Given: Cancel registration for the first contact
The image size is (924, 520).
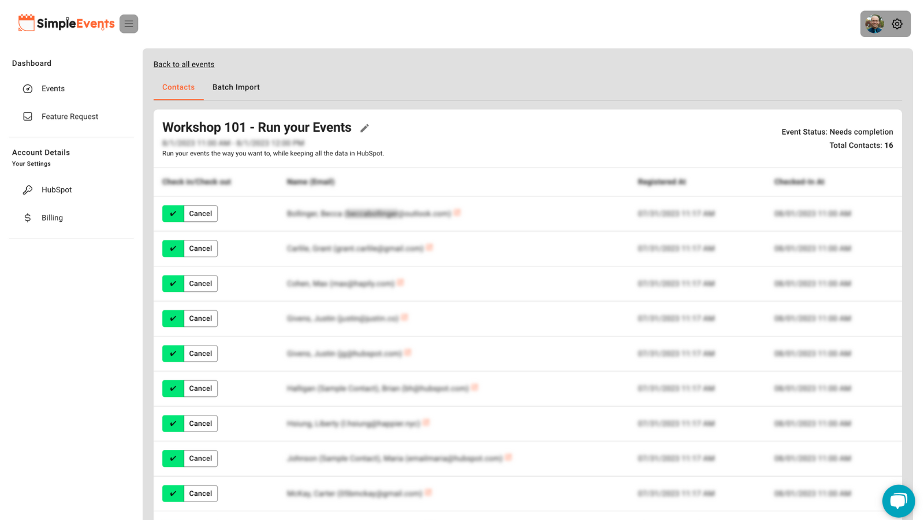Looking at the screenshot, I should pyautogui.click(x=200, y=213).
